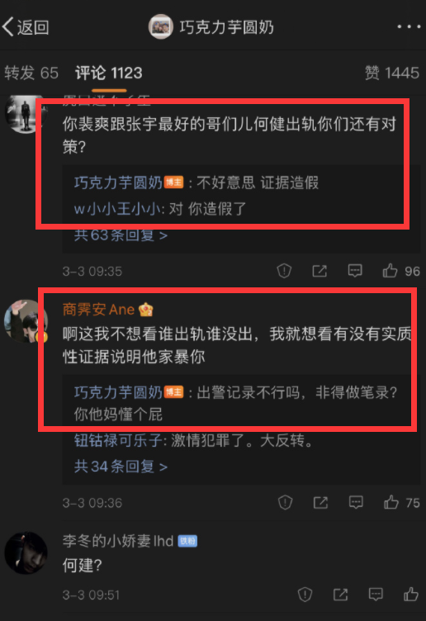The width and height of the screenshot is (426, 621).
Task: Expand 共63条回复 replies
Action: [x=121, y=235]
